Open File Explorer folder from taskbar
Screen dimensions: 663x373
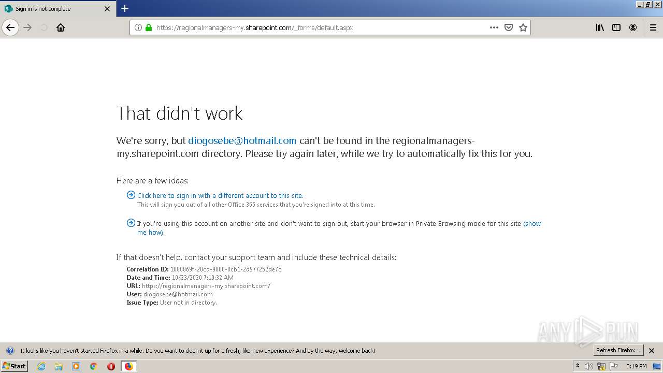pyautogui.click(x=59, y=366)
